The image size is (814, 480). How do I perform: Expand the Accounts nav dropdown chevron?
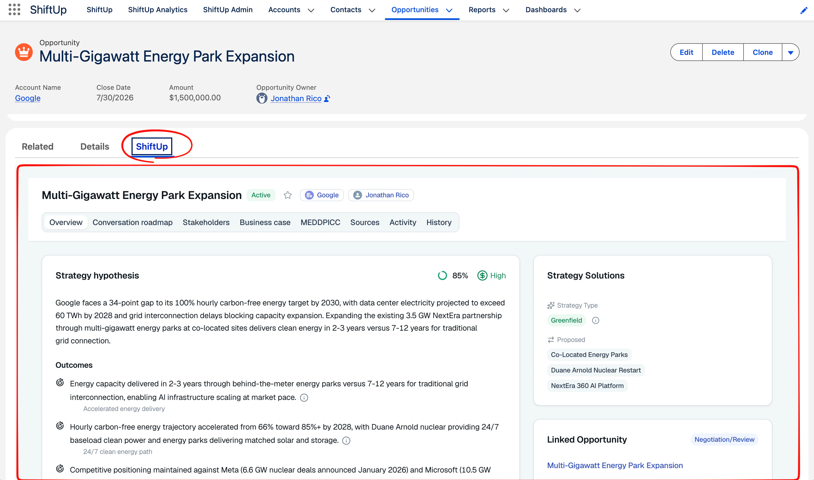[x=311, y=10]
